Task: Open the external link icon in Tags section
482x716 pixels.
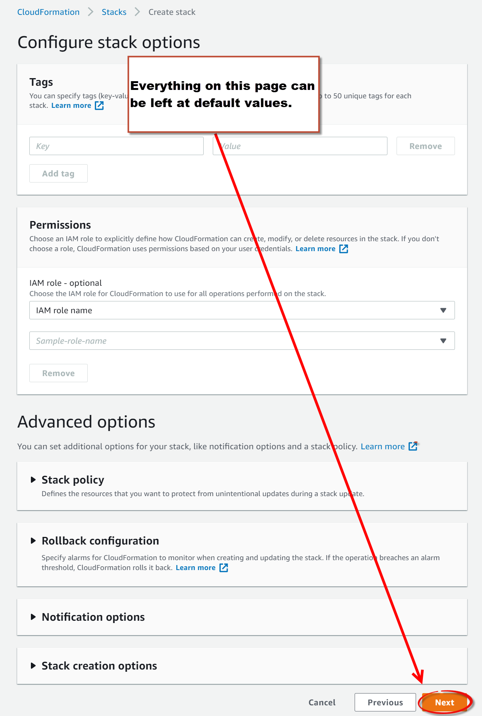Action: pos(99,106)
